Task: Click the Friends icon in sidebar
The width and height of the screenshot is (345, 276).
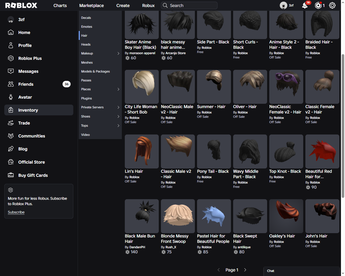Action: (x=11, y=84)
